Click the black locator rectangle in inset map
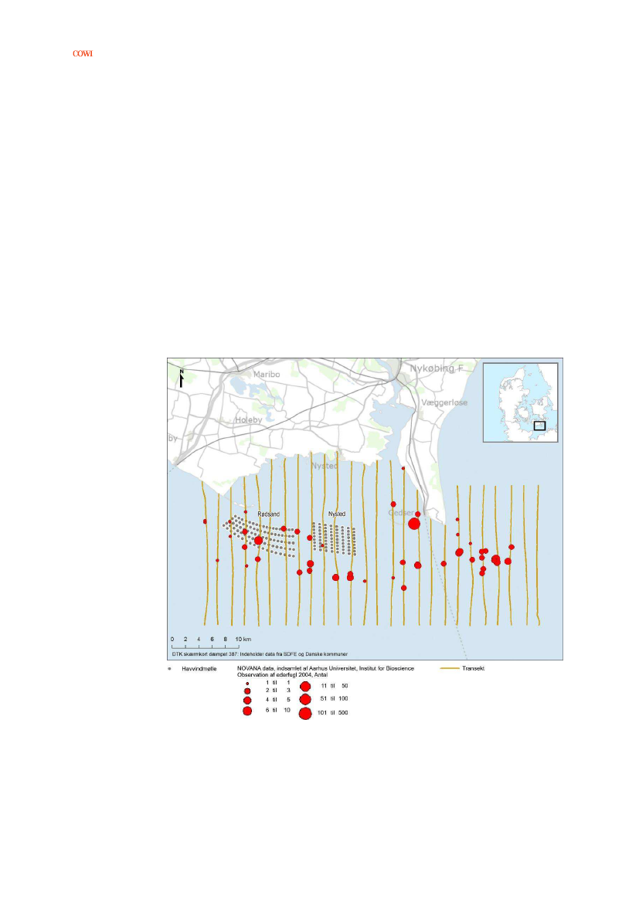The image size is (639, 903). click(539, 425)
